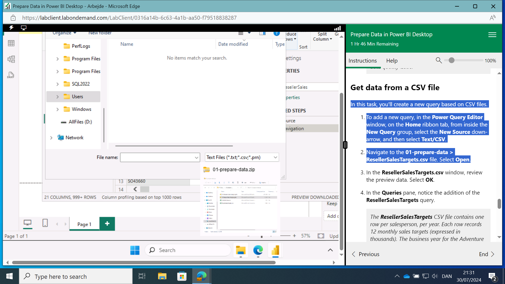Click the zoom in plus button
Screen dimensions: 505x284
coord(294,236)
